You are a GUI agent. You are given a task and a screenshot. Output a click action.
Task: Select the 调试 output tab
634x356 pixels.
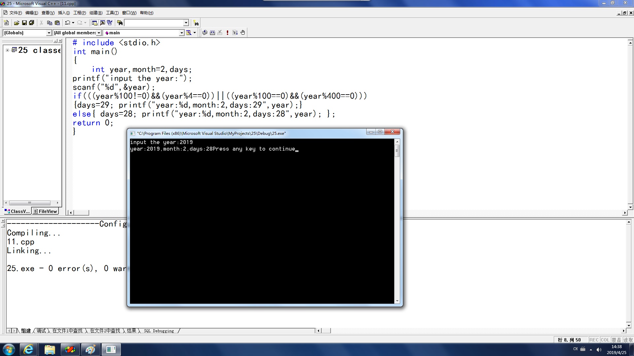point(41,331)
